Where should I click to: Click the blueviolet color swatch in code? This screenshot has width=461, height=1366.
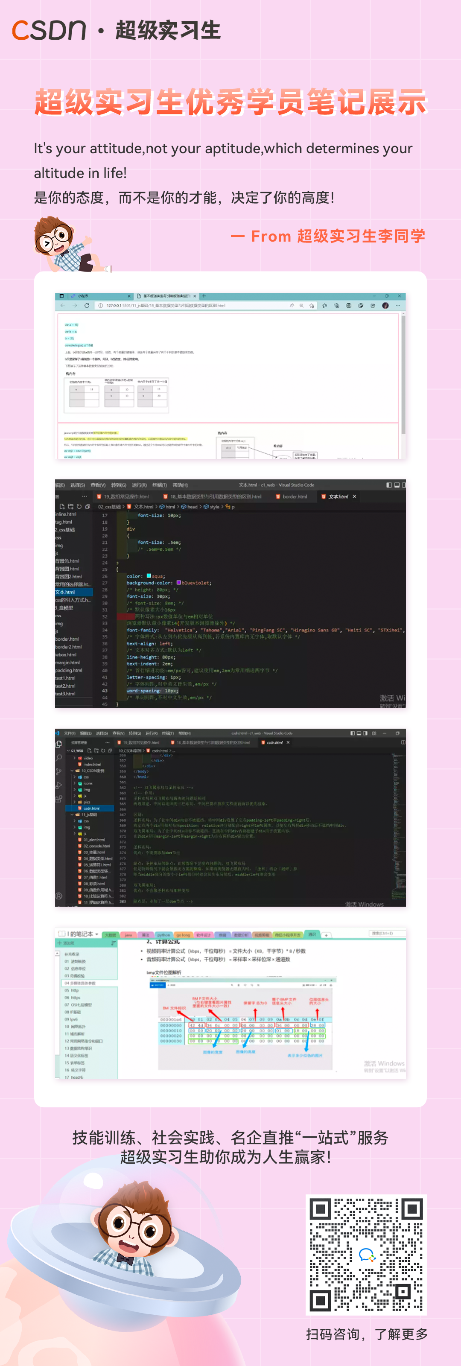tap(179, 583)
